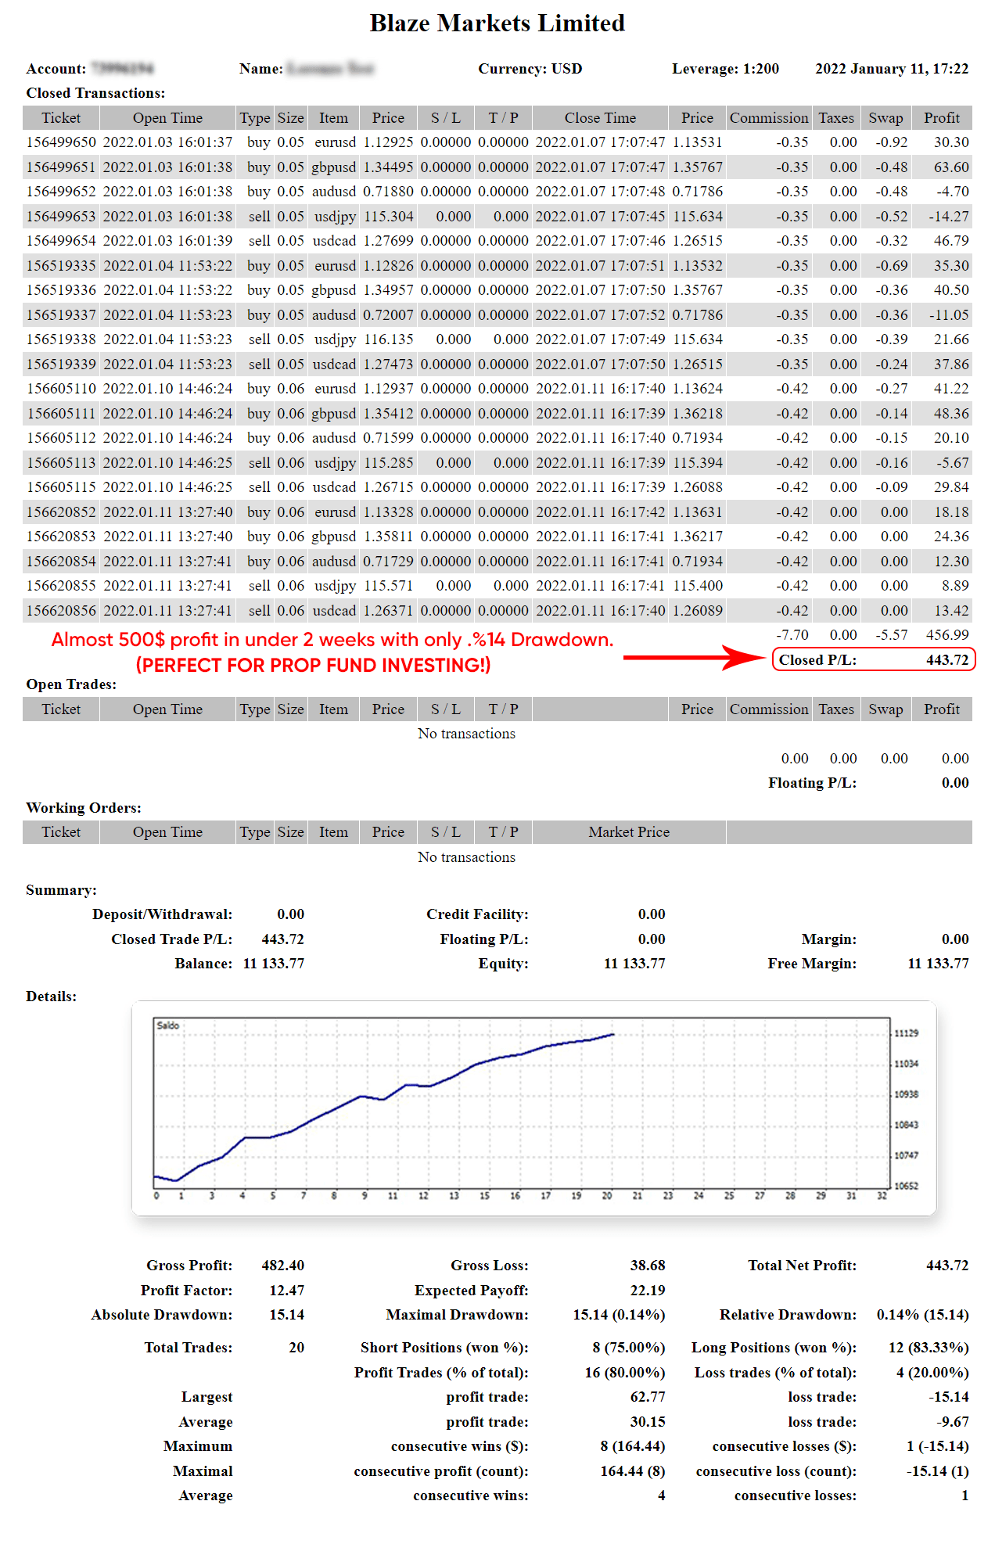Click the Saldo balance line chart
Image resolution: width=995 pixels, height=1562 pixels.
534,1108
